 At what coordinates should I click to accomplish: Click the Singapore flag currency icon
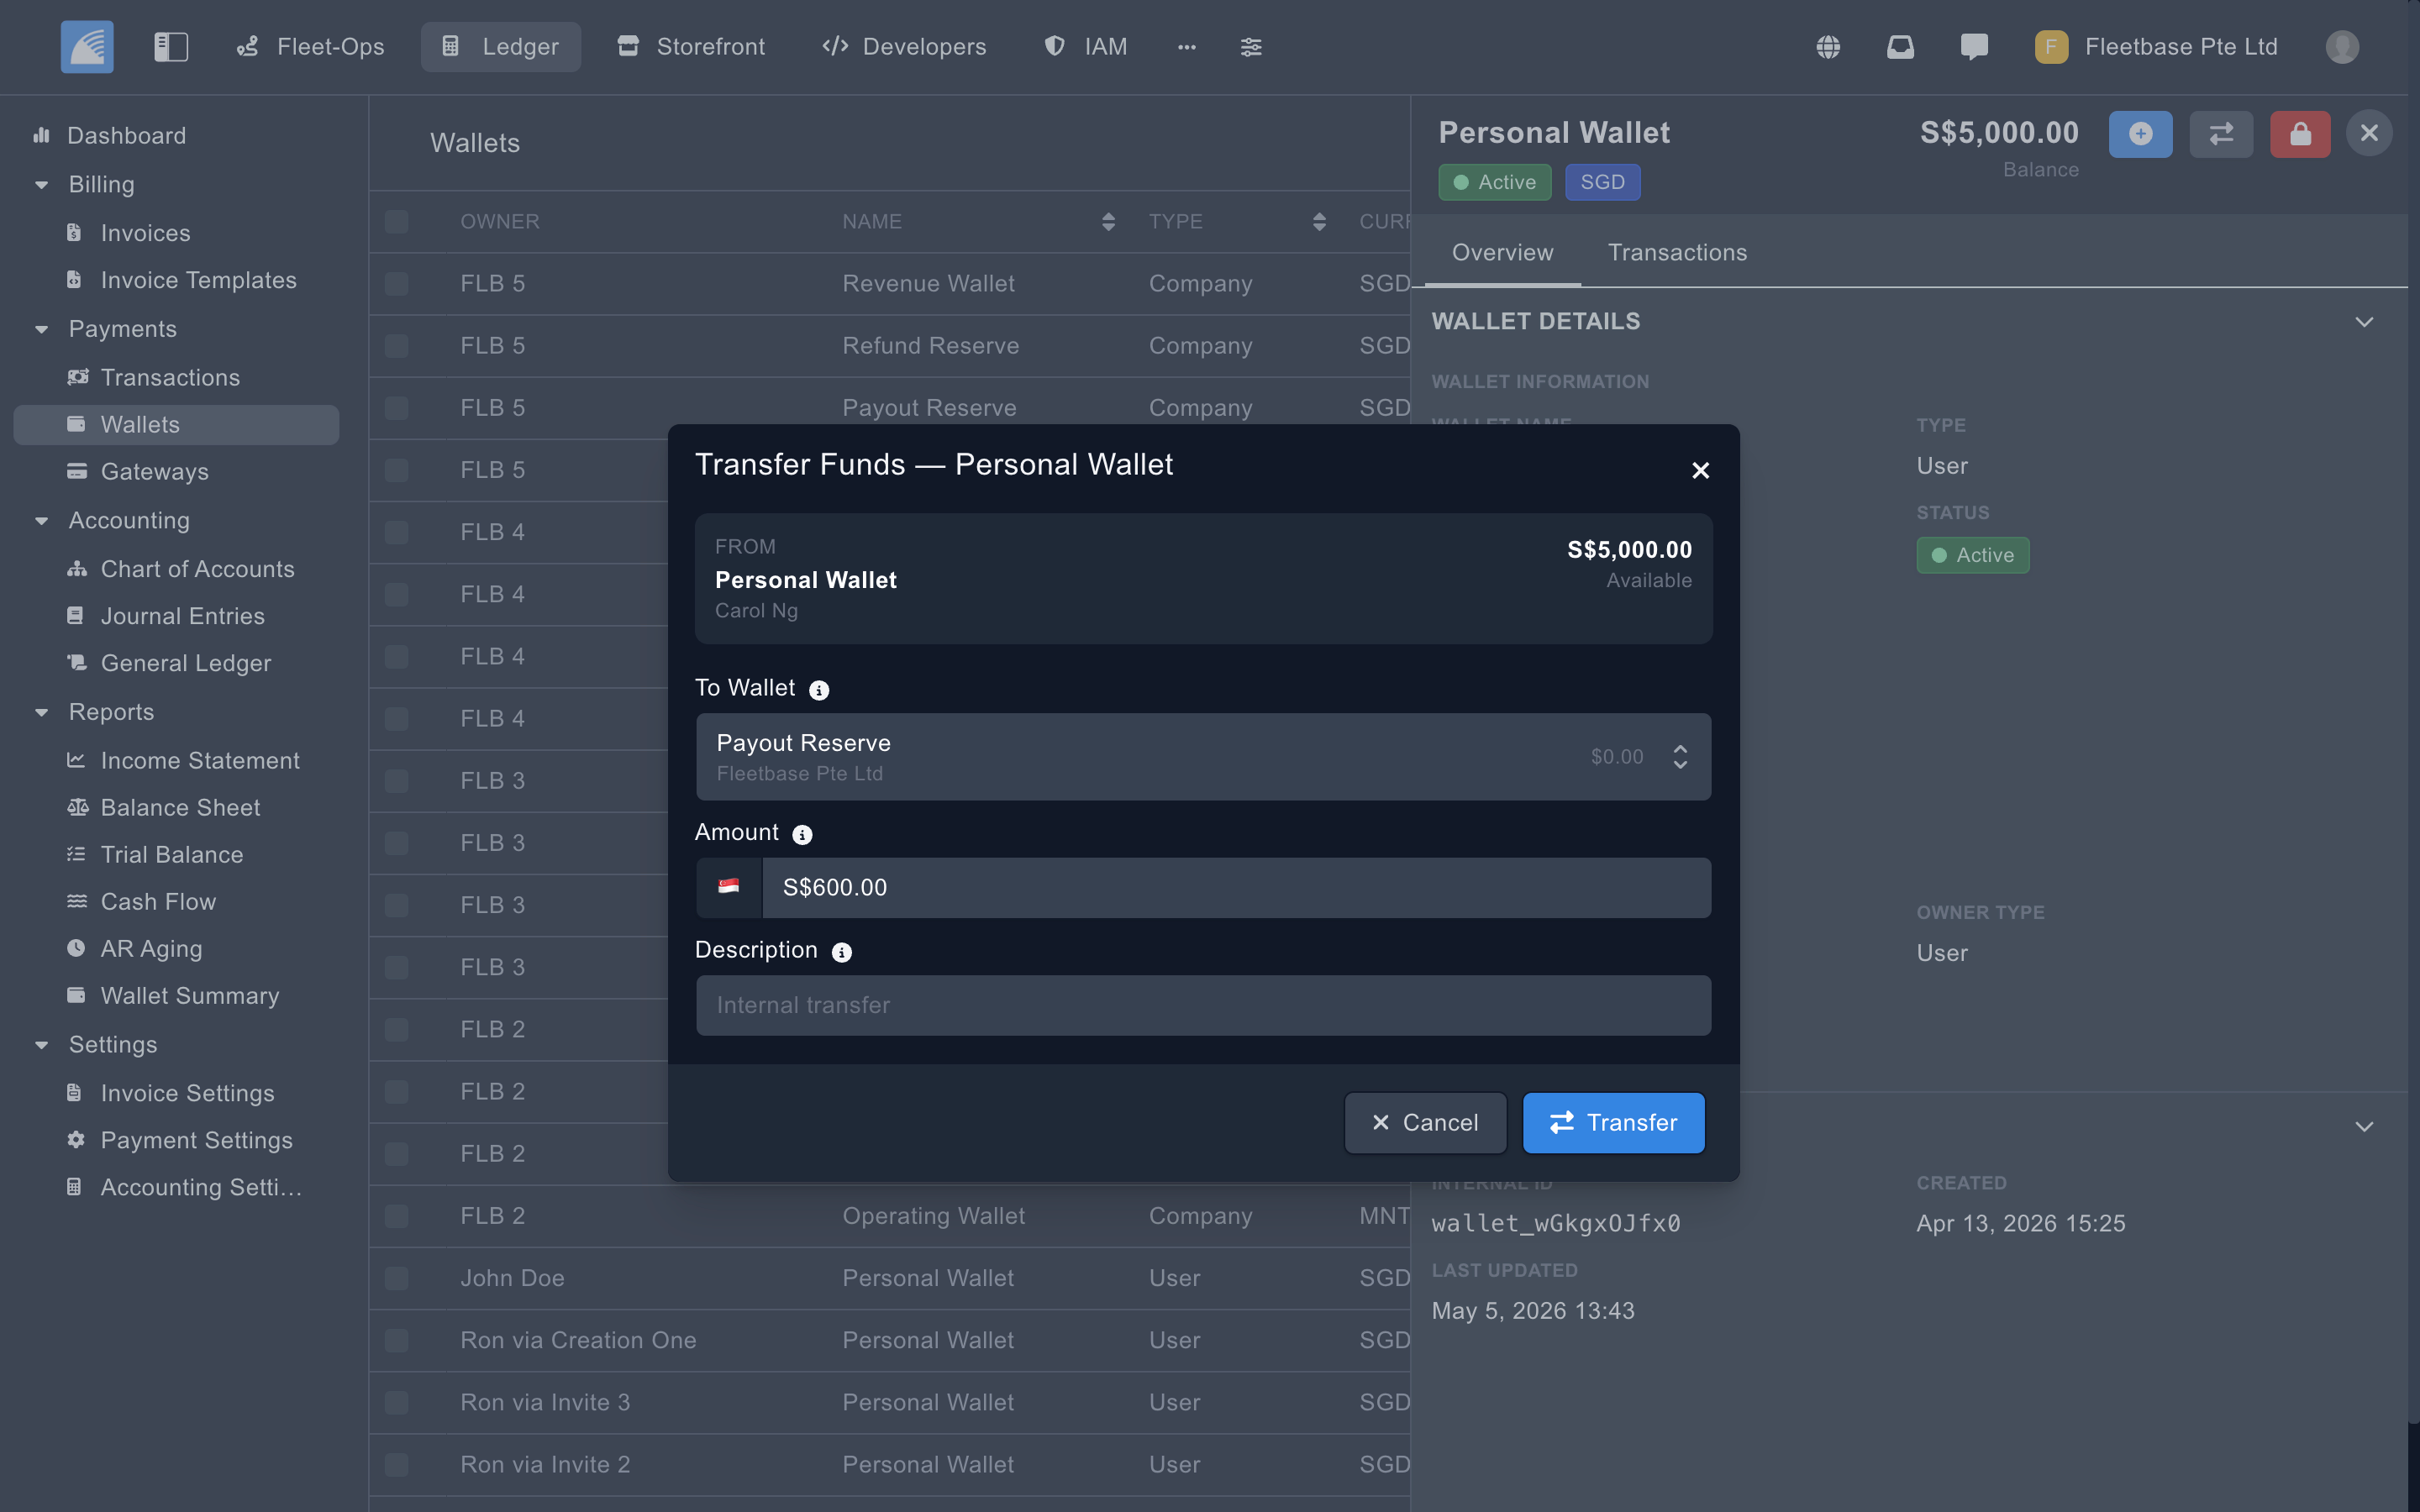coord(729,887)
